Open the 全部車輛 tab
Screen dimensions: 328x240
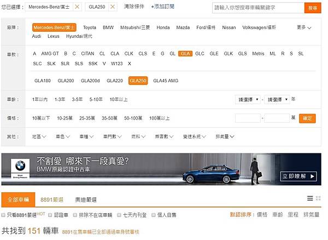(x=19, y=199)
